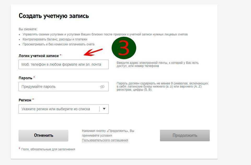Click the 'Создать учетную запись' heading
This screenshot has height=165, width=251.
click(54, 16)
